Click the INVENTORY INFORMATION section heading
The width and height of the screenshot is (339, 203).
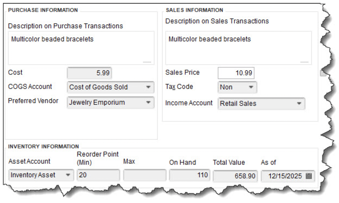click(x=43, y=146)
